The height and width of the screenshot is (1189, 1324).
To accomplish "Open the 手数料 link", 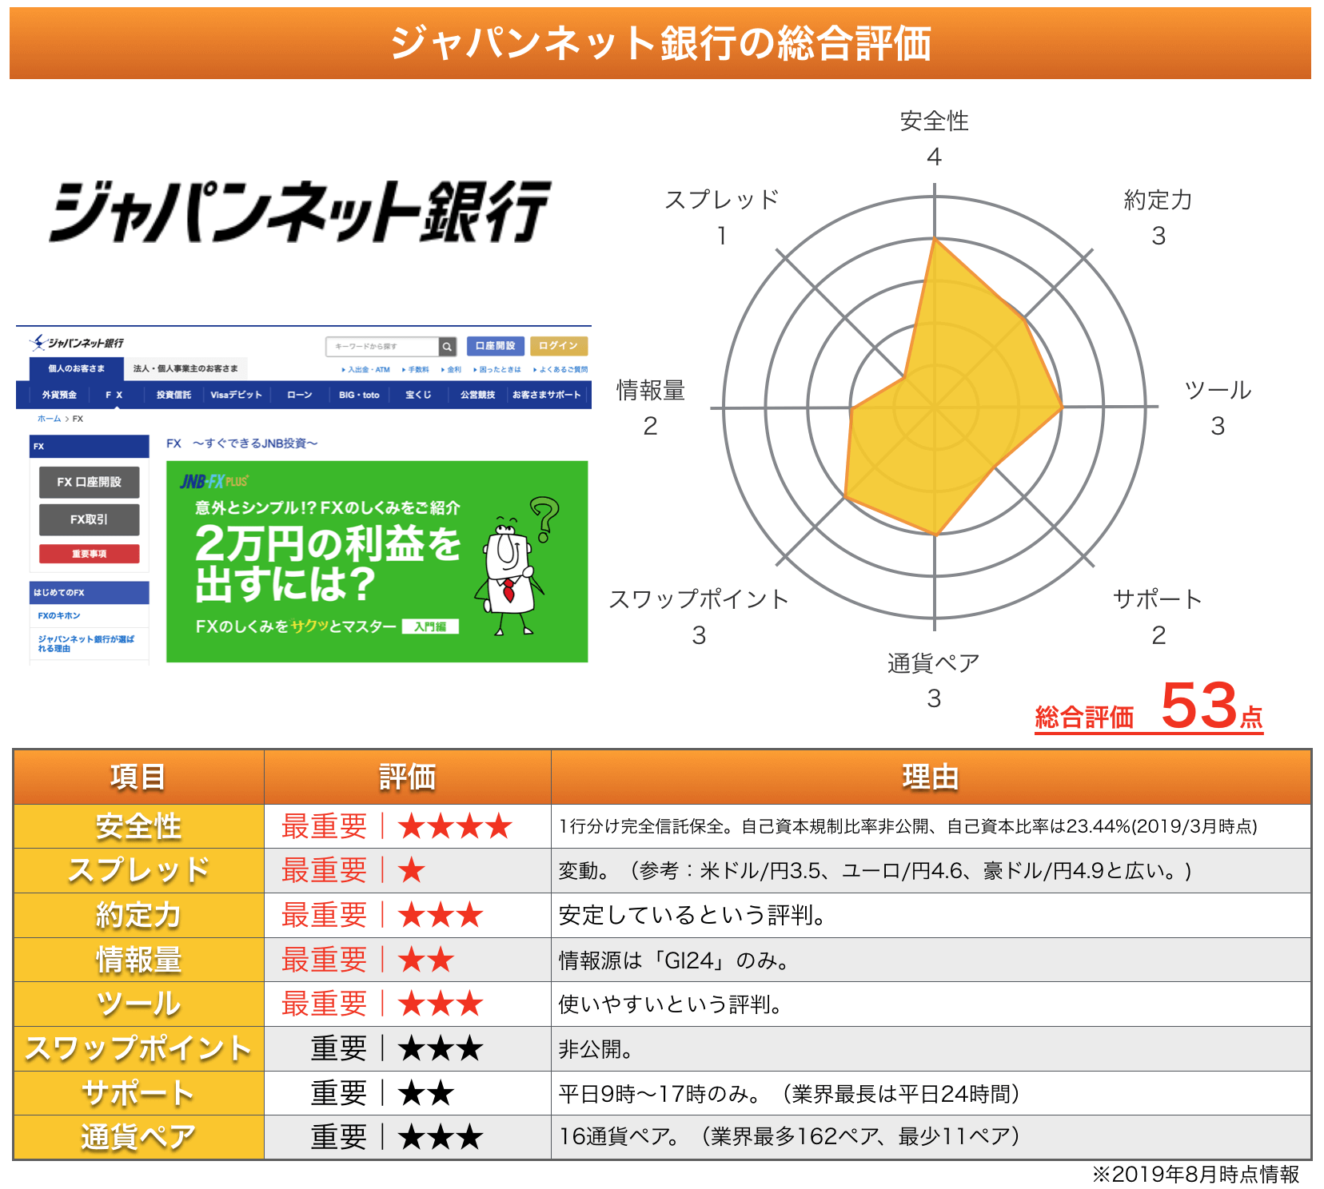I will (x=416, y=370).
